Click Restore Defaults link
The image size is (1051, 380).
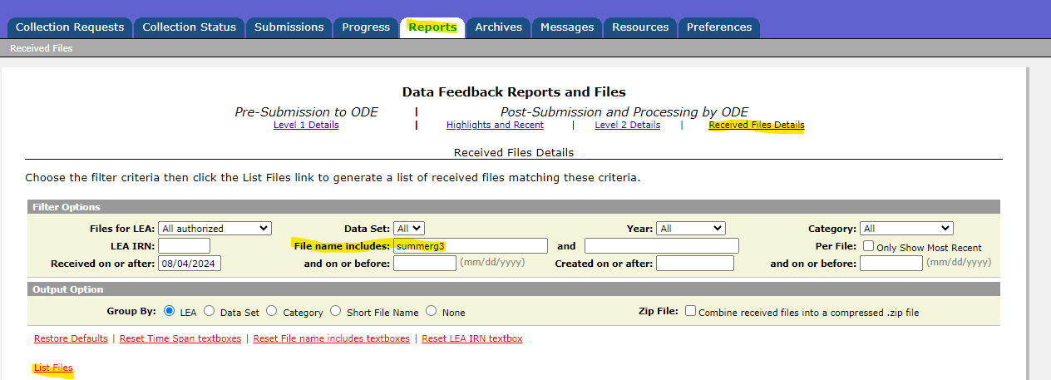point(71,339)
